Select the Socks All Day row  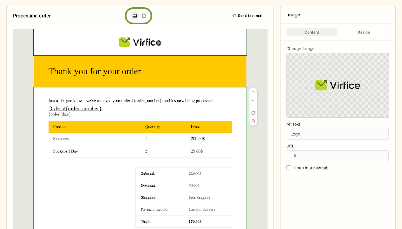[x=140, y=151]
